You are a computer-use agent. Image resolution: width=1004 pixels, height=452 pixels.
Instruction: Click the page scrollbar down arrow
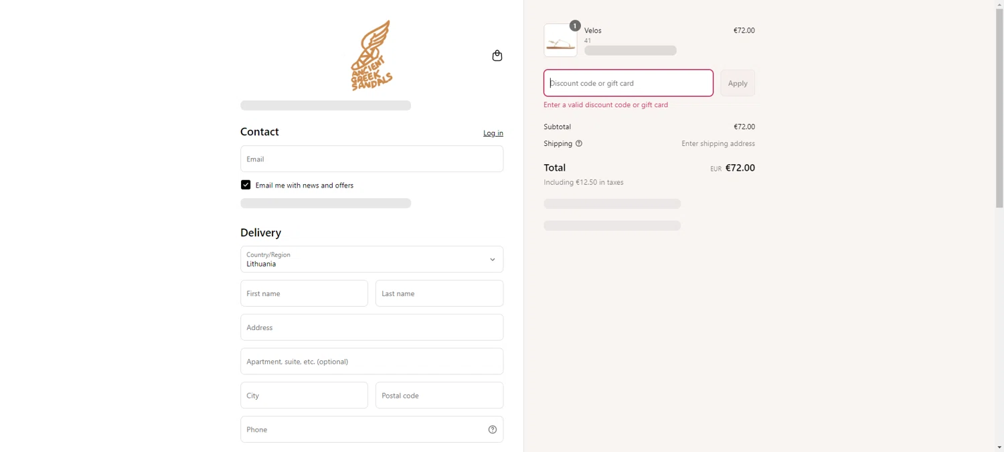pyautogui.click(x=999, y=447)
